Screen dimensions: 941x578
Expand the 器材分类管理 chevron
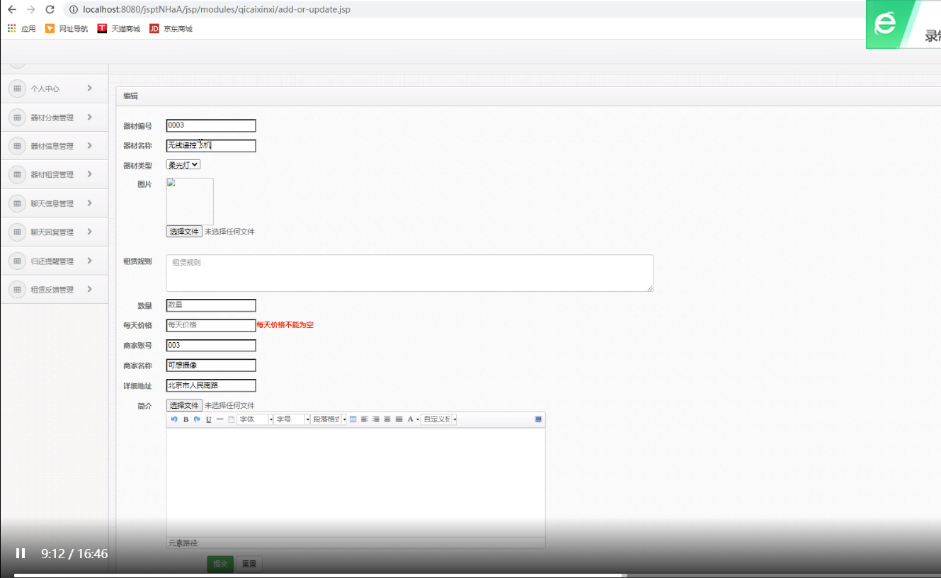(90, 117)
